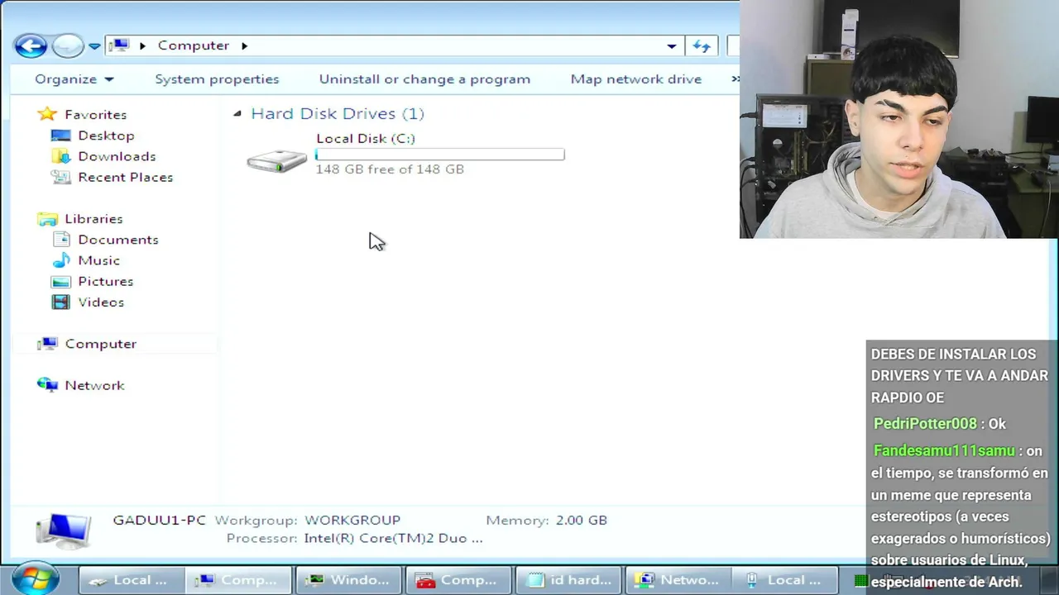Viewport: 1059px width, 595px height.
Task: Open the Organize menu
Action: pyautogui.click(x=74, y=79)
